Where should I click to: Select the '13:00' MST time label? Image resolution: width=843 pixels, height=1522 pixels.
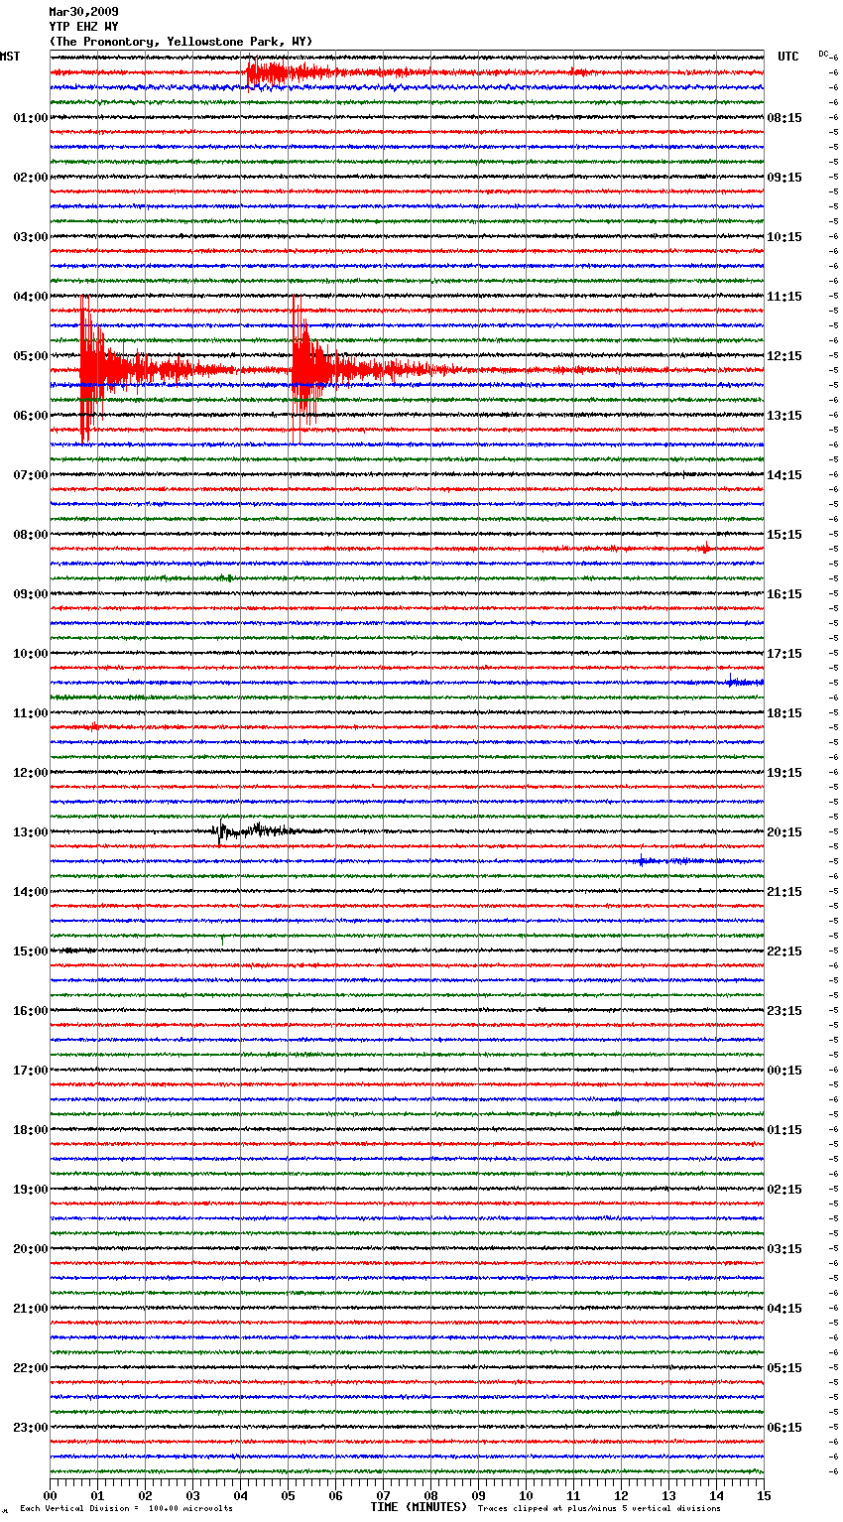pos(31,832)
